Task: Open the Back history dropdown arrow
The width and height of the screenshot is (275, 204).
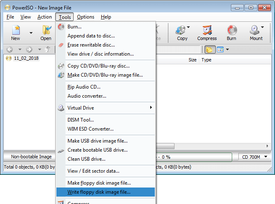Action: pos(20,49)
